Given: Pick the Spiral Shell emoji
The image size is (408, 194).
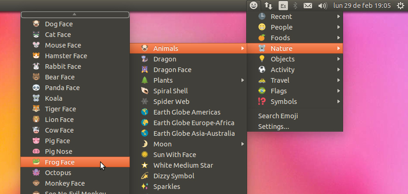Looking at the screenshot, I should click(x=170, y=91).
